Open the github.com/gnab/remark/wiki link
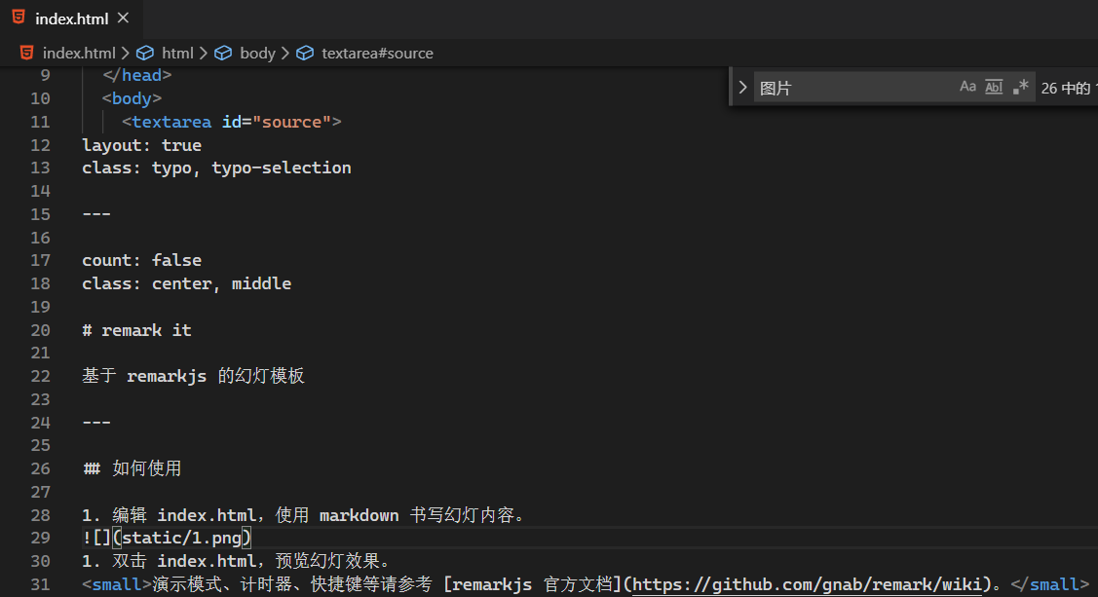 click(807, 584)
